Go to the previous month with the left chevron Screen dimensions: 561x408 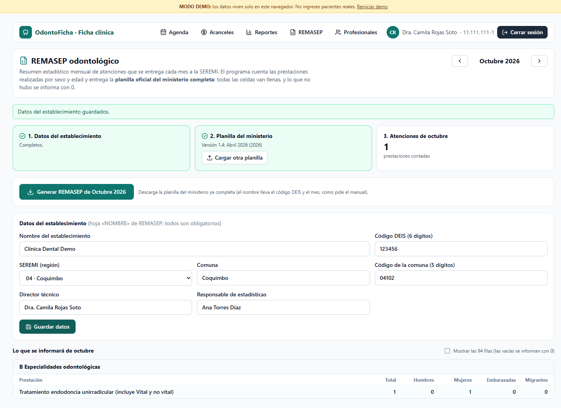click(x=460, y=61)
